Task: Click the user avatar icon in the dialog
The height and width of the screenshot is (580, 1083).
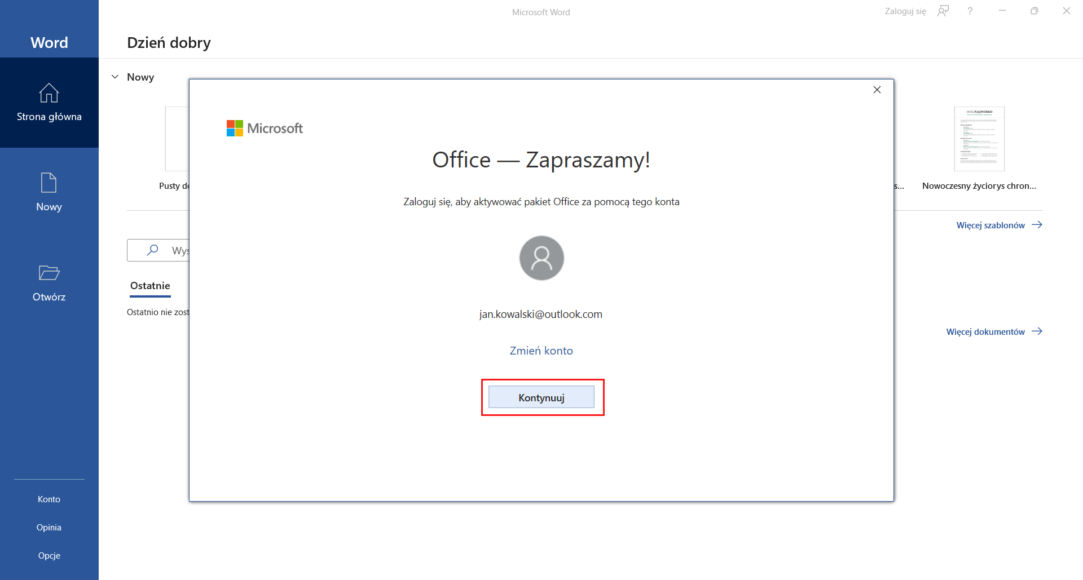Action: coord(541,258)
